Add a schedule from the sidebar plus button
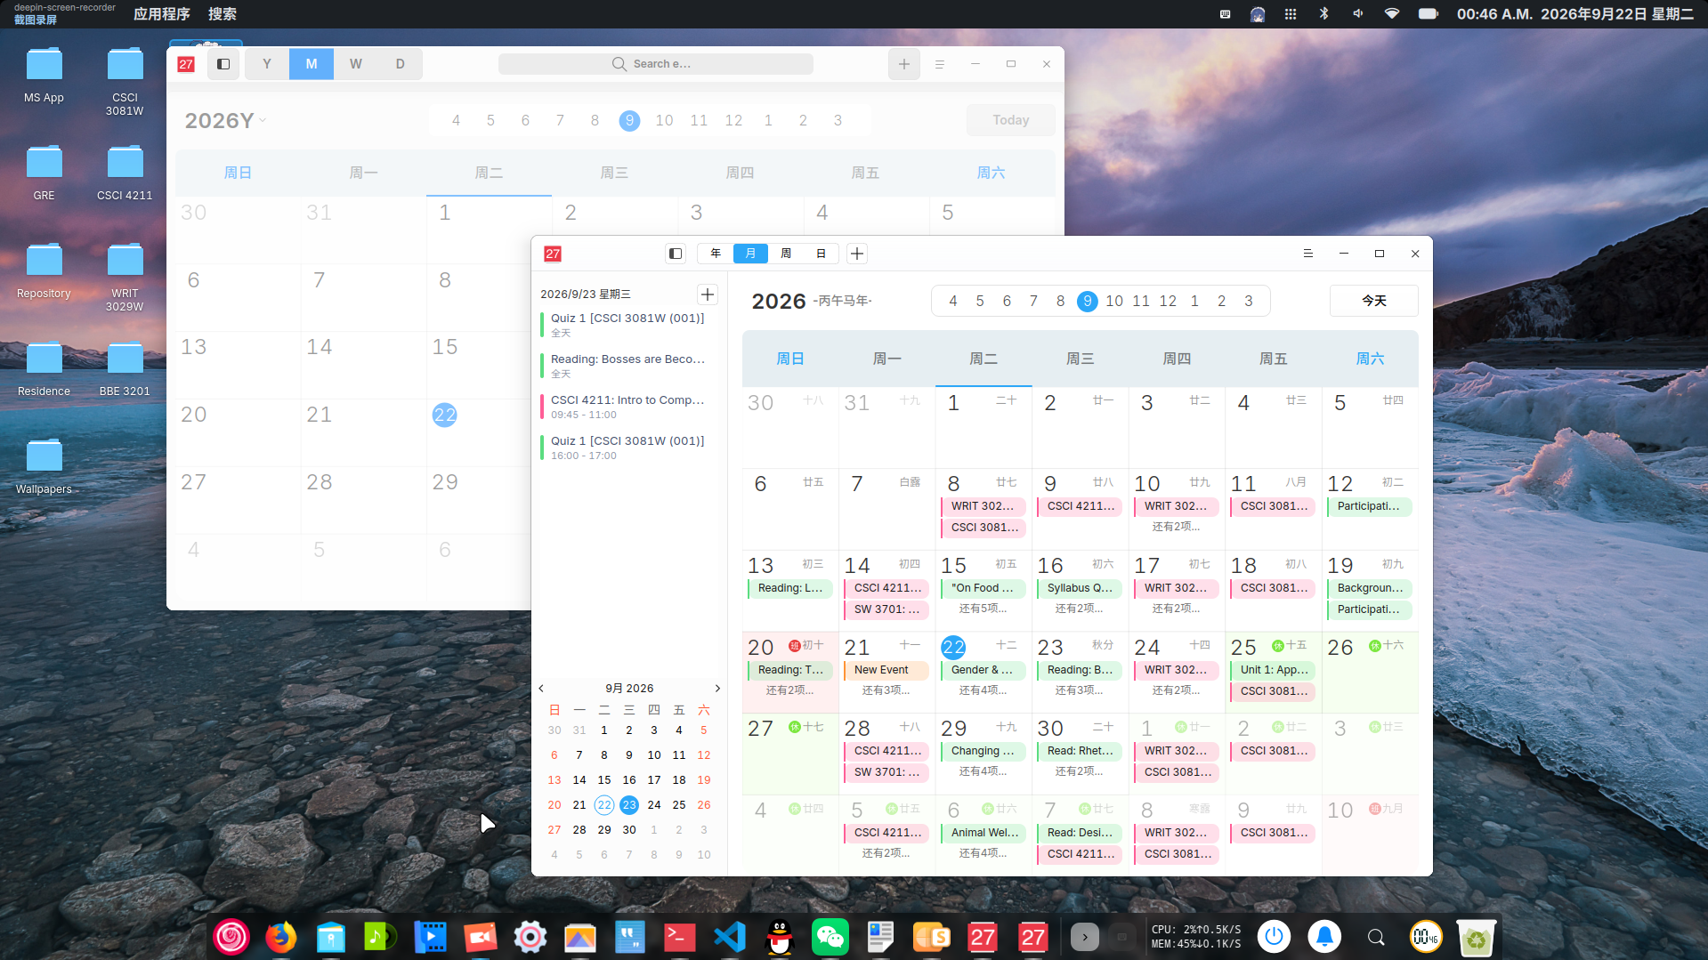Viewport: 1708px width, 960px height. (708, 294)
